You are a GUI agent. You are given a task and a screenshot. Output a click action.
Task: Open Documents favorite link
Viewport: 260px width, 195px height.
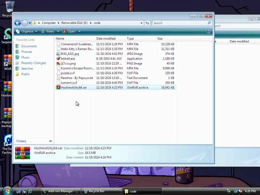[x=29, y=46]
